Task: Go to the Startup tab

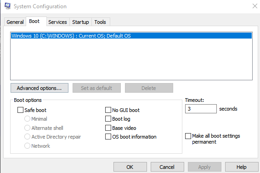Action: pyautogui.click(x=80, y=22)
